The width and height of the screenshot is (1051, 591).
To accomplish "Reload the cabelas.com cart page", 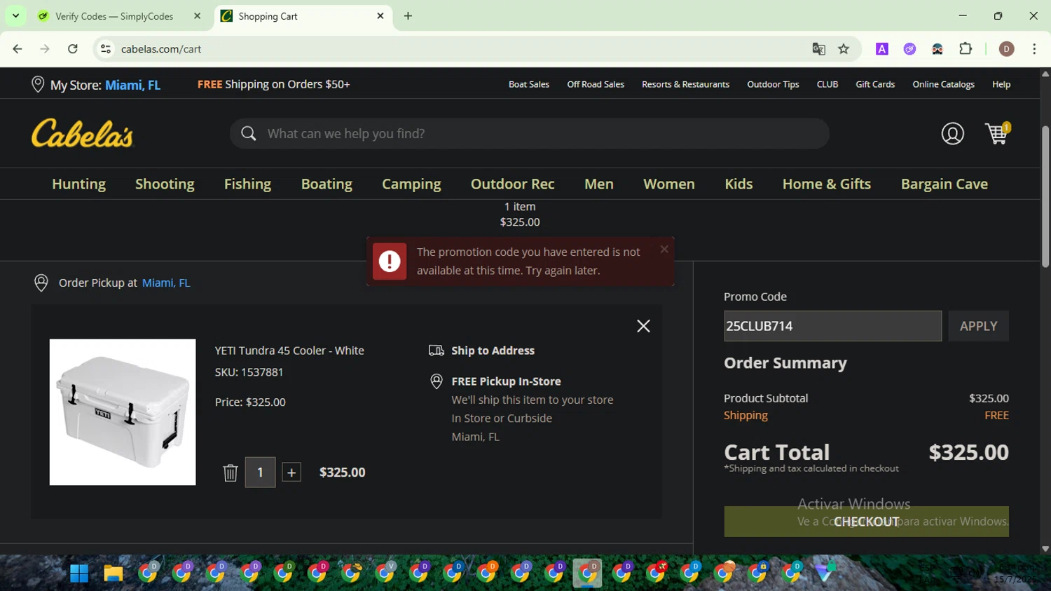I will click(73, 48).
